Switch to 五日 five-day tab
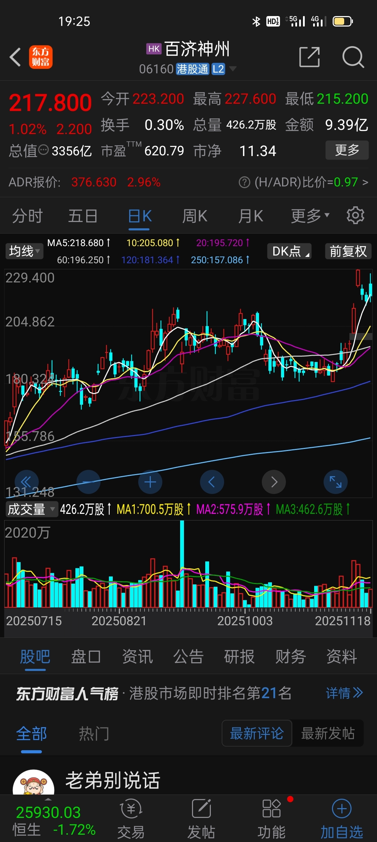This screenshot has width=377, height=842. coord(83,216)
